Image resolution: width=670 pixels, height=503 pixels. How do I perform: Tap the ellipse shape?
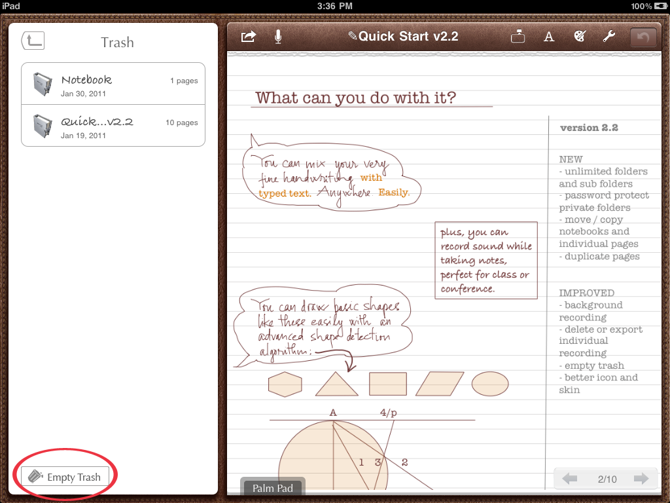490,384
